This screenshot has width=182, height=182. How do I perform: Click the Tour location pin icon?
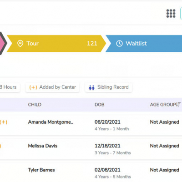20,44
